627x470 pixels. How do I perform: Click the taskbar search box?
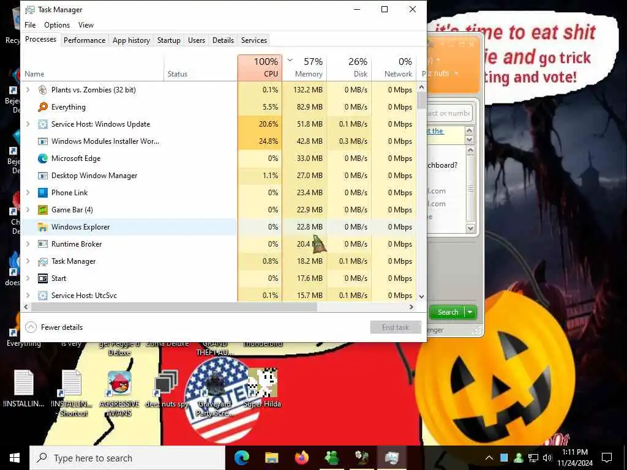pos(127,458)
